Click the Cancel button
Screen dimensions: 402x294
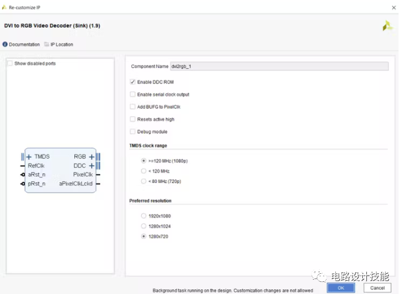tap(377, 288)
